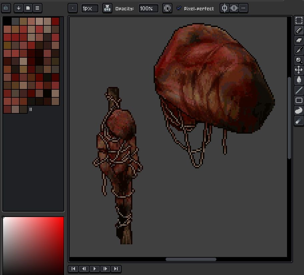Select the Line tool

(x=299, y=90)
